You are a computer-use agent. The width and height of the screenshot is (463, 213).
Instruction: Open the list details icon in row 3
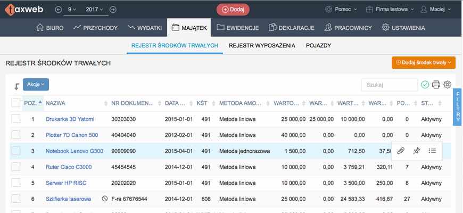coord(432,151)
